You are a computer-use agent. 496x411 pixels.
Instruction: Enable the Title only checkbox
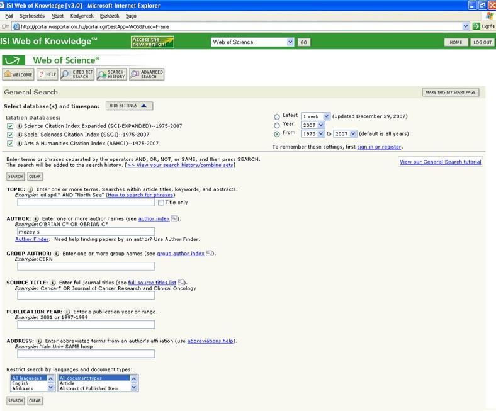pyautogui.click(x=161, y=203)
